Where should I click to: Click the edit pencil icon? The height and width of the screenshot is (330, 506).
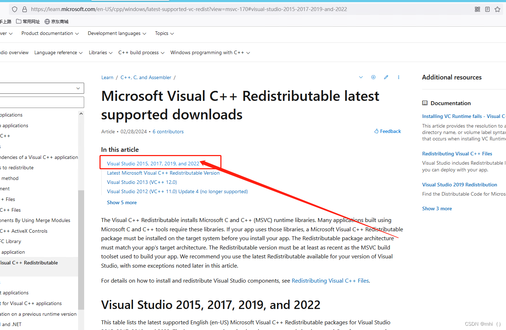(x=386, y=77)
